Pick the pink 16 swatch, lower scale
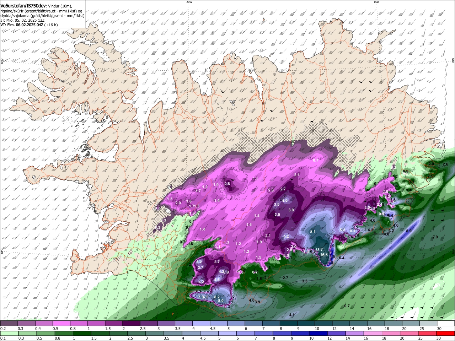 pos(373,333)
